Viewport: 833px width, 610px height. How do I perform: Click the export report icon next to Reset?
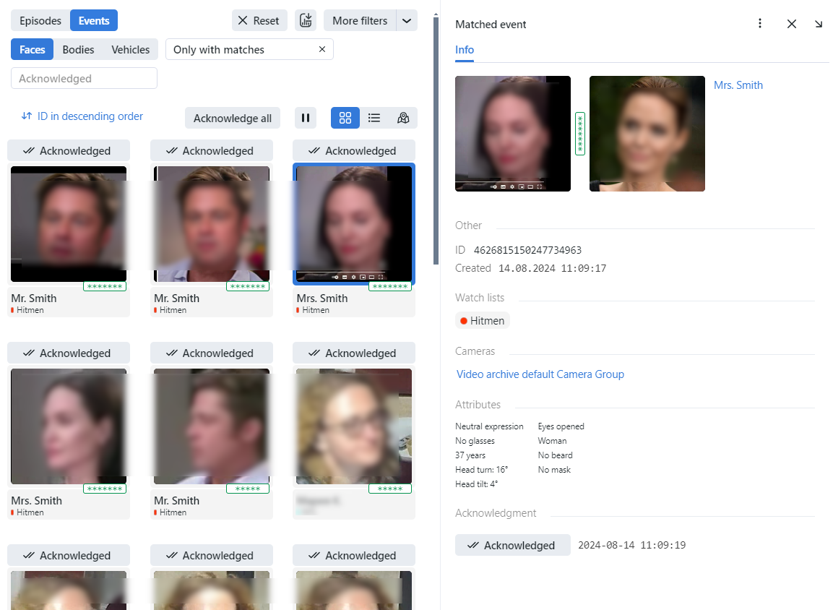point(306,21)
